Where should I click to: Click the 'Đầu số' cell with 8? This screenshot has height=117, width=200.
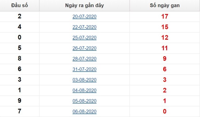point(20,58)
